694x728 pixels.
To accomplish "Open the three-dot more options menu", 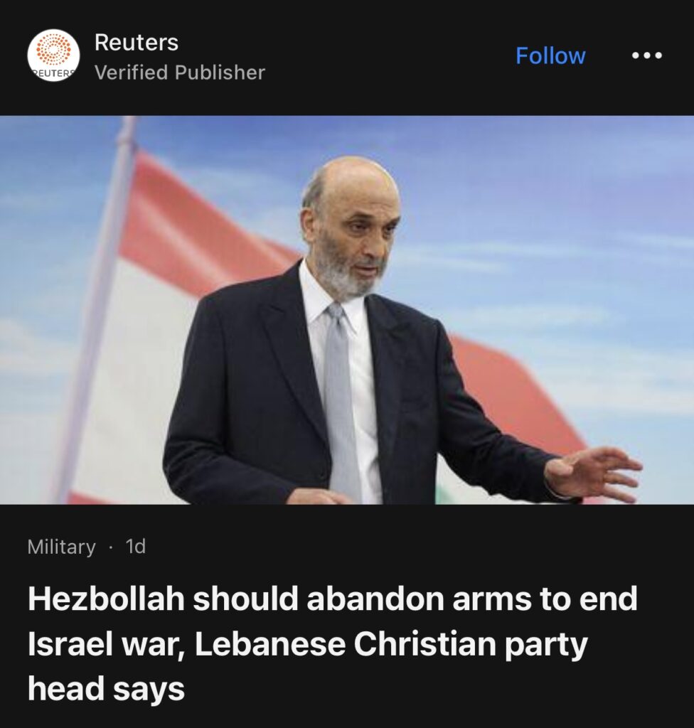I will [x=647, y=55].
